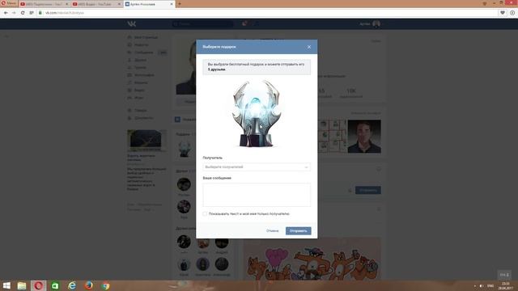This screenshot has width=518, height=291.
Task: Open the green Camtasia taskbar icon
Action: (x=55, y=285)
